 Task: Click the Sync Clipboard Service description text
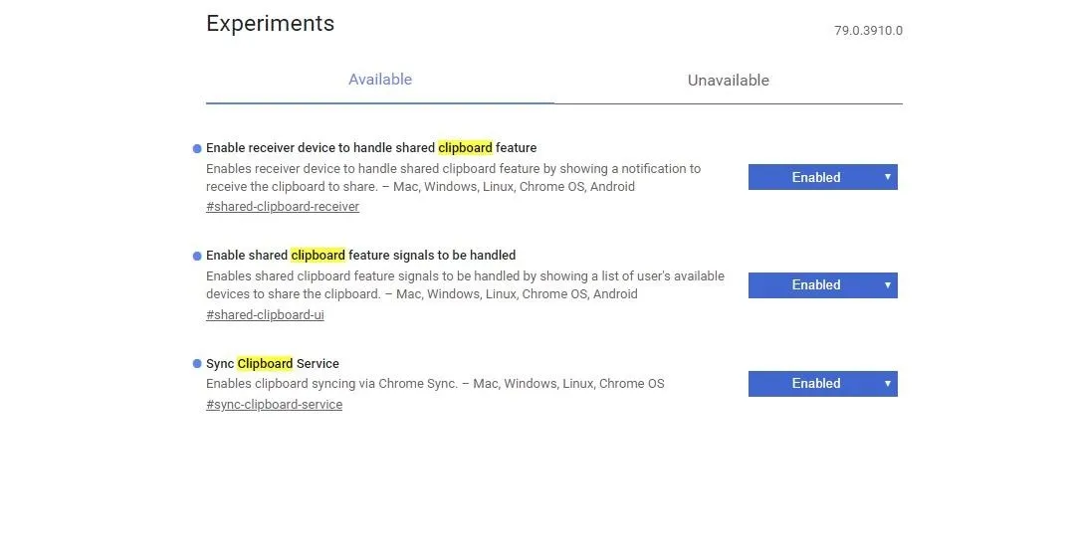(435, 384)
